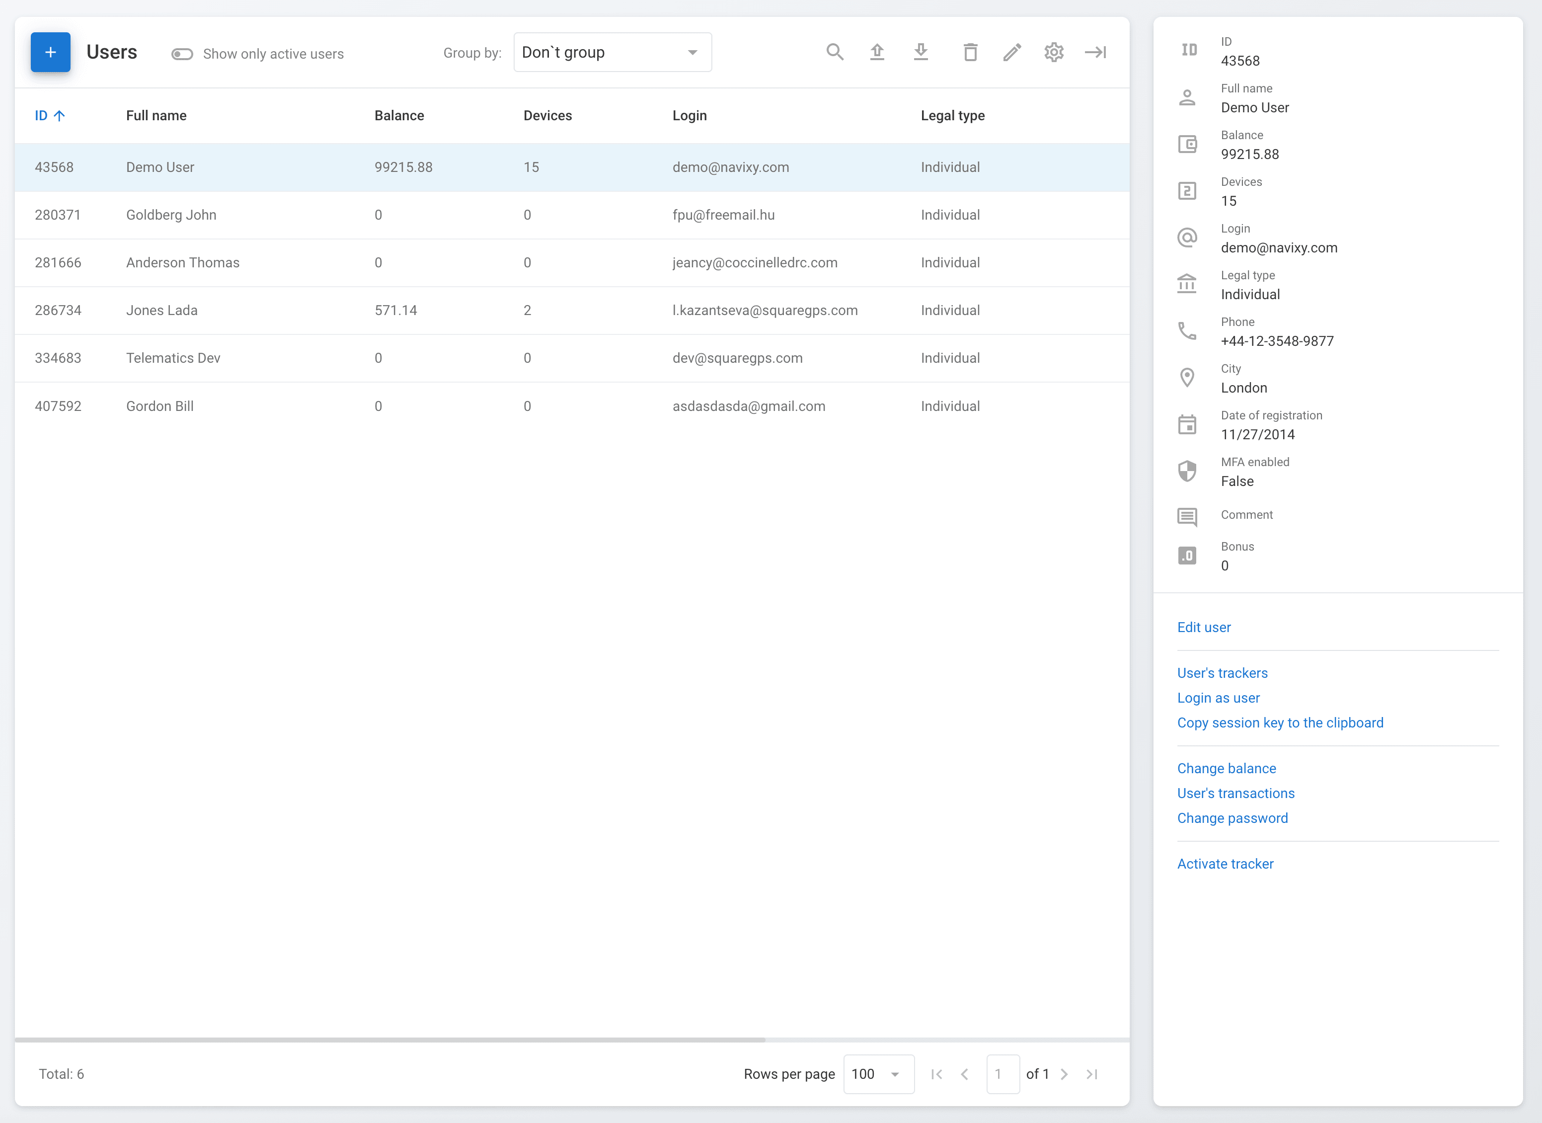Image resolution: width=1542 pixels, height=1123 pixels.
Task: Click the pencil edit icon
Action: [1011, 52]
